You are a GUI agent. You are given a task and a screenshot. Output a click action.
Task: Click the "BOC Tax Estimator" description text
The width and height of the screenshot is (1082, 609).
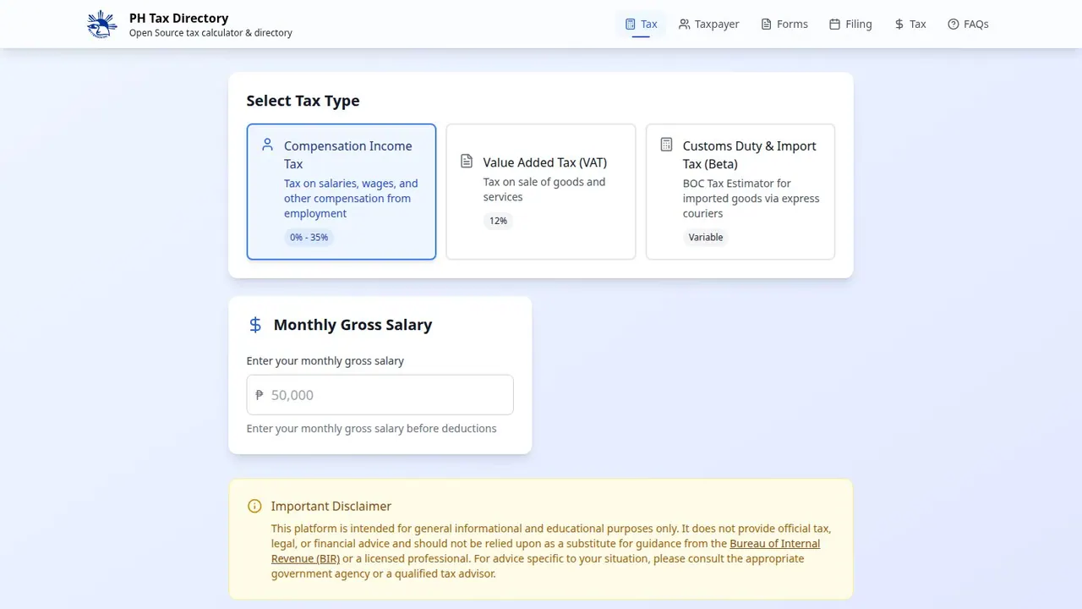[751, 198]
